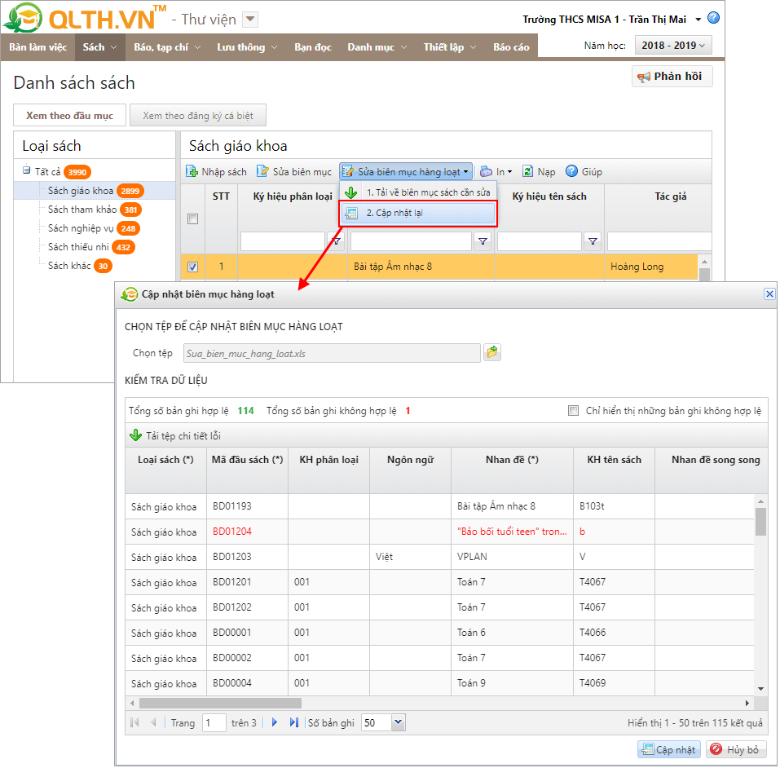Go to Bàn làm việc

[37, 47]
